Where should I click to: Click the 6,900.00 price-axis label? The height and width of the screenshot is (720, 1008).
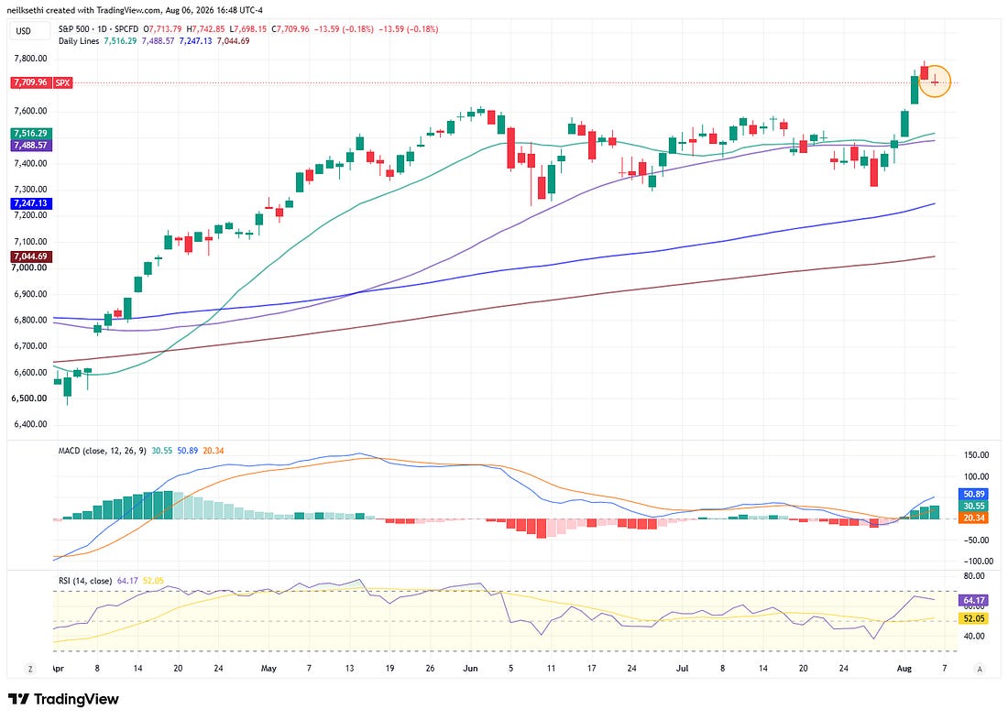pos(30,294)
